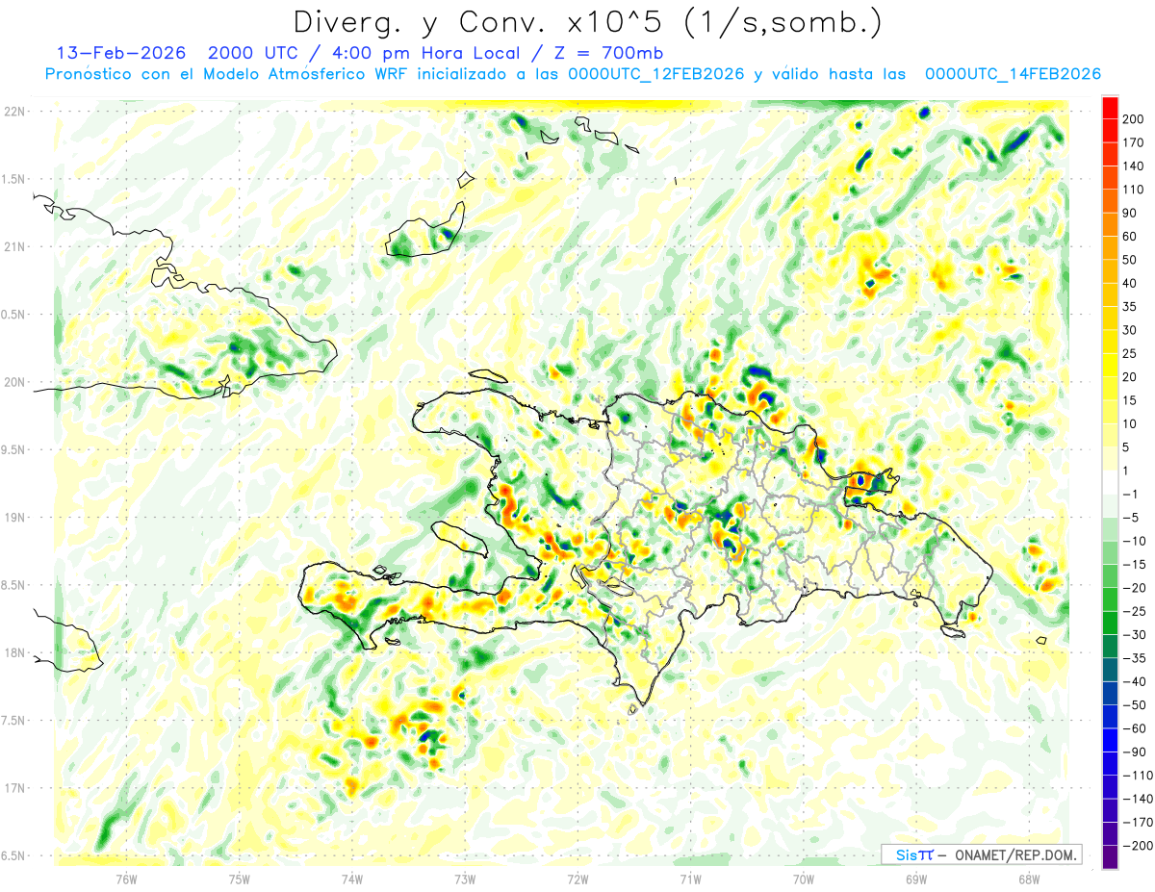The width and height of the screenshot is (1155, 892).
Task: Click the '70W' longitude axis label
Action: pos(804,879)
